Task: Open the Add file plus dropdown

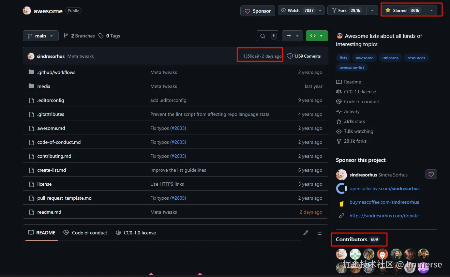Action: 292,36
